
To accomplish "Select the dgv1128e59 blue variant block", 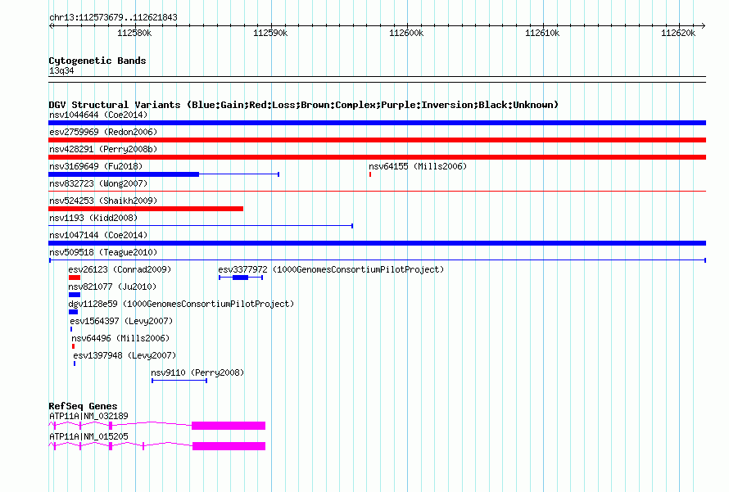I will click(x=74, y=312).
